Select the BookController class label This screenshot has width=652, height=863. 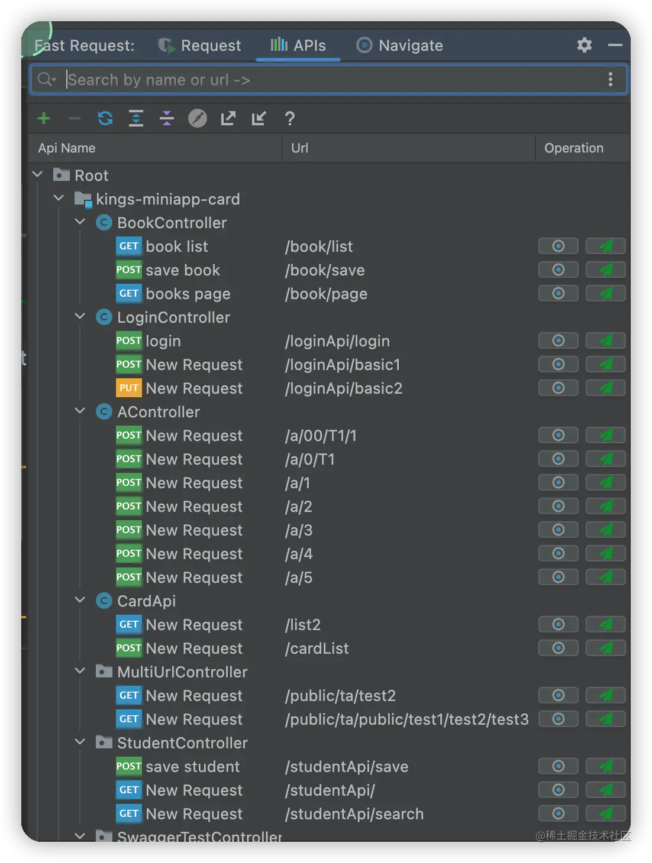pos(172,223)
